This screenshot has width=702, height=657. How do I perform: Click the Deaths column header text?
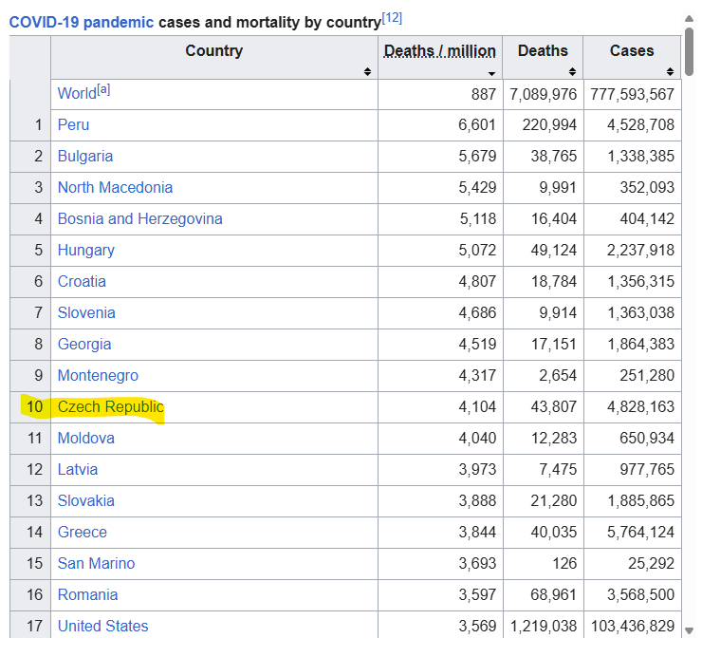pyautogui.click(x=543, y=50)
